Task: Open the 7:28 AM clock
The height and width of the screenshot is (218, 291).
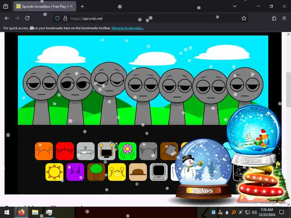Action: pyautogui.click(x=267, y=212)
